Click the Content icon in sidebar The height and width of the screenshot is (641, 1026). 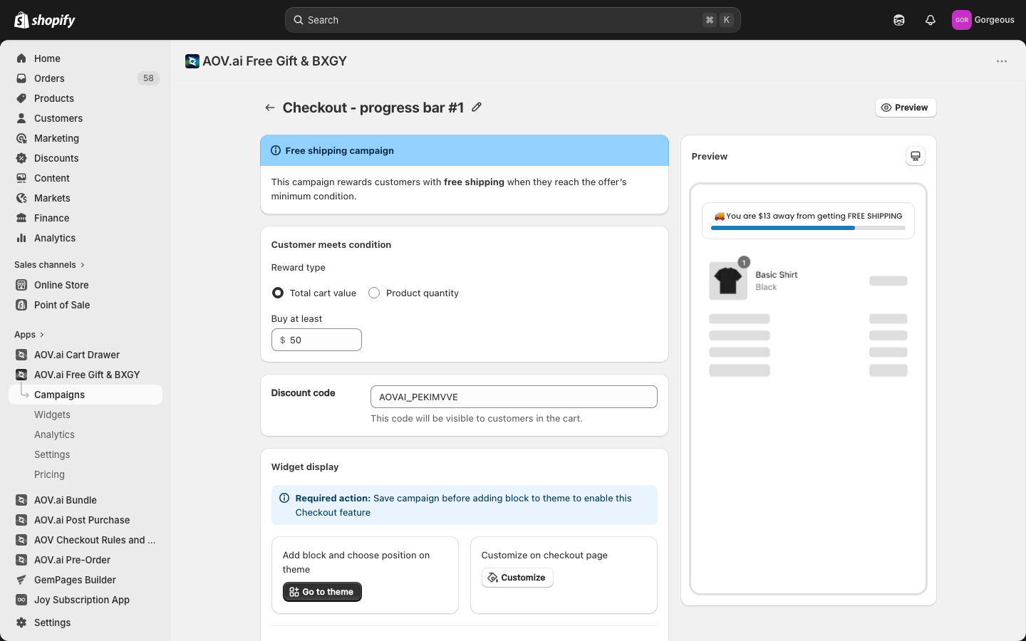pyautogui.click(x=21, y=178)
